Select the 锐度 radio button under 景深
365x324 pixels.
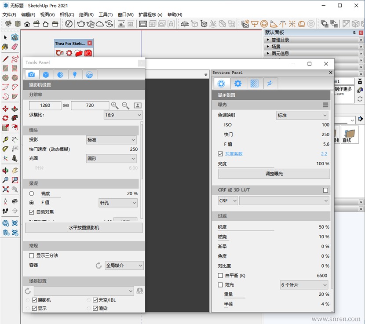point(32,193)
